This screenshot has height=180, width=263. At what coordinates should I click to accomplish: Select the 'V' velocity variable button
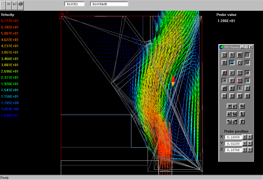(239, 96)
